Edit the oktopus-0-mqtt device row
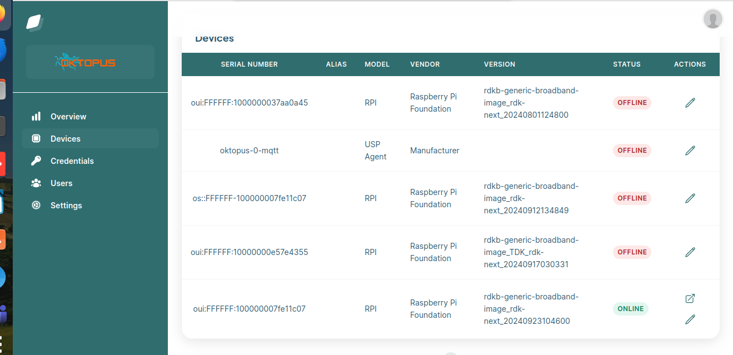 click(x=690, y=151)
